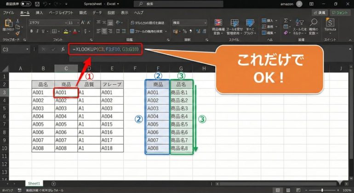This screenshot has width=354, height=193.
Task: Click the Insert Function fx icon
Action: tap(63, 49)
